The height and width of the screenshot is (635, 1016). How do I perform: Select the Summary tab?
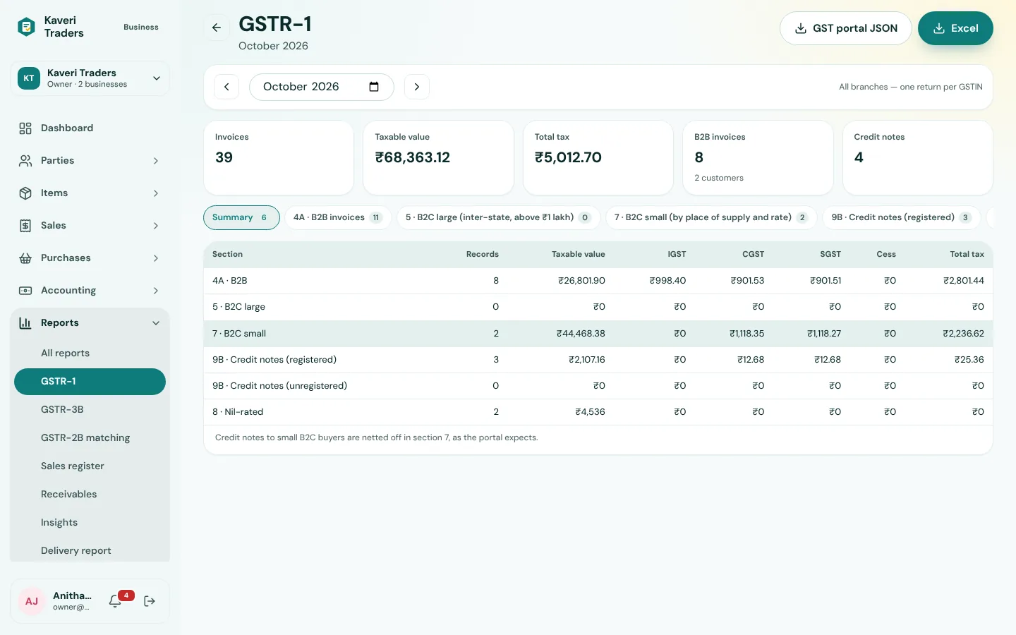tap(241, 217)
